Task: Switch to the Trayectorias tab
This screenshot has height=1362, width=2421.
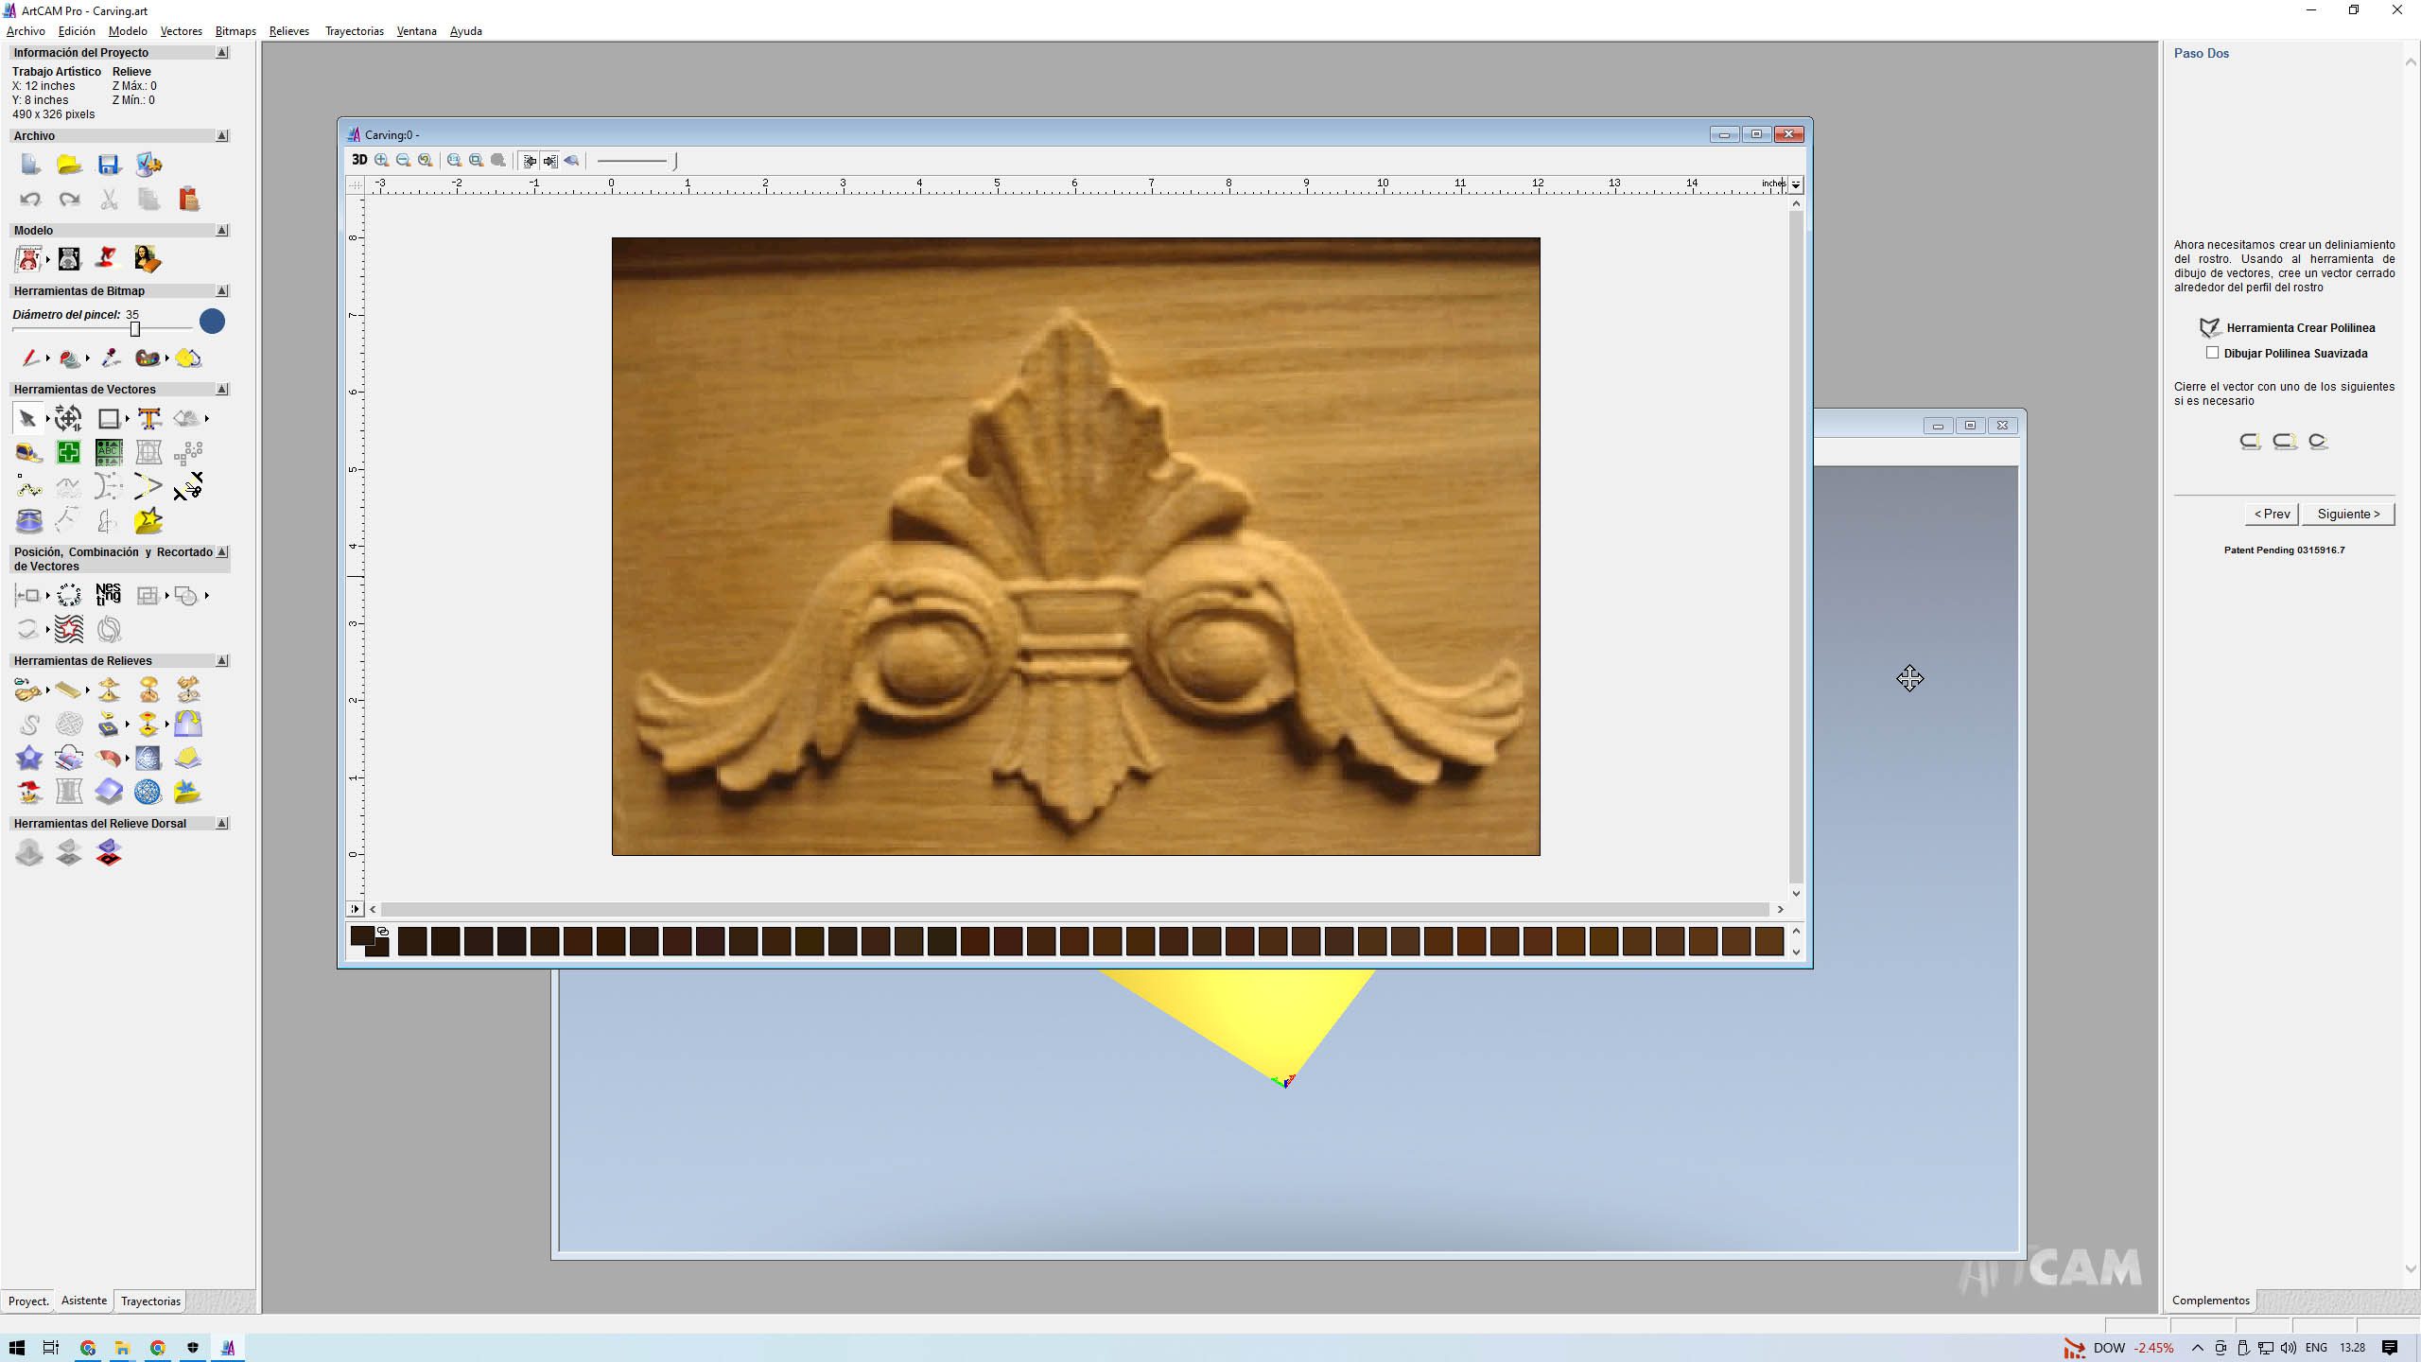Action: tap(150, 1301)
